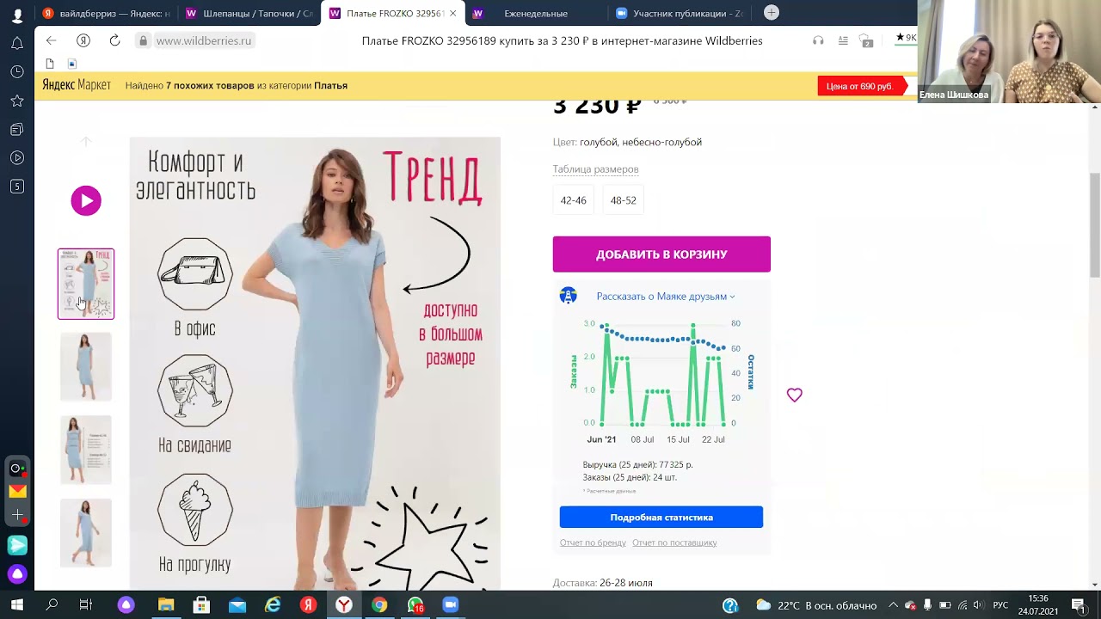Close the Платье FROZKO tab
Viewport: 1101px width, 619px height.
pyautogui.click(x=453, y=13)
